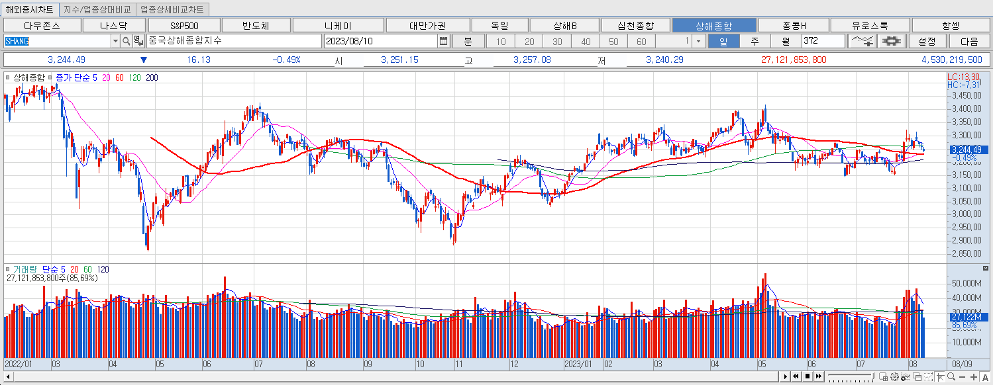Toggle the 200-period moving average line
The height and width of the screenshot is (385, 993).
pyautogui.click(x=152, y=78)
